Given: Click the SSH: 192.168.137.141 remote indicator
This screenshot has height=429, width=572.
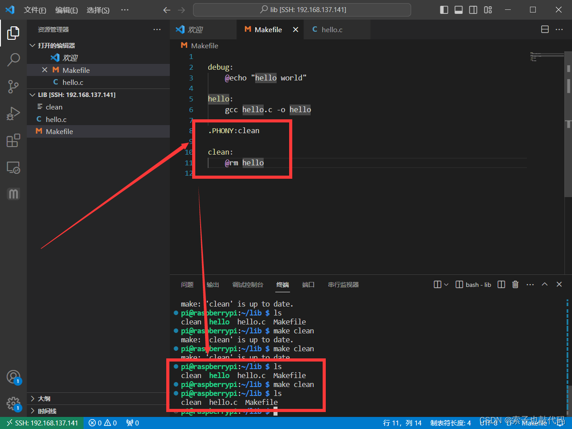Looking at the screenshot, I should click(42, 423).
